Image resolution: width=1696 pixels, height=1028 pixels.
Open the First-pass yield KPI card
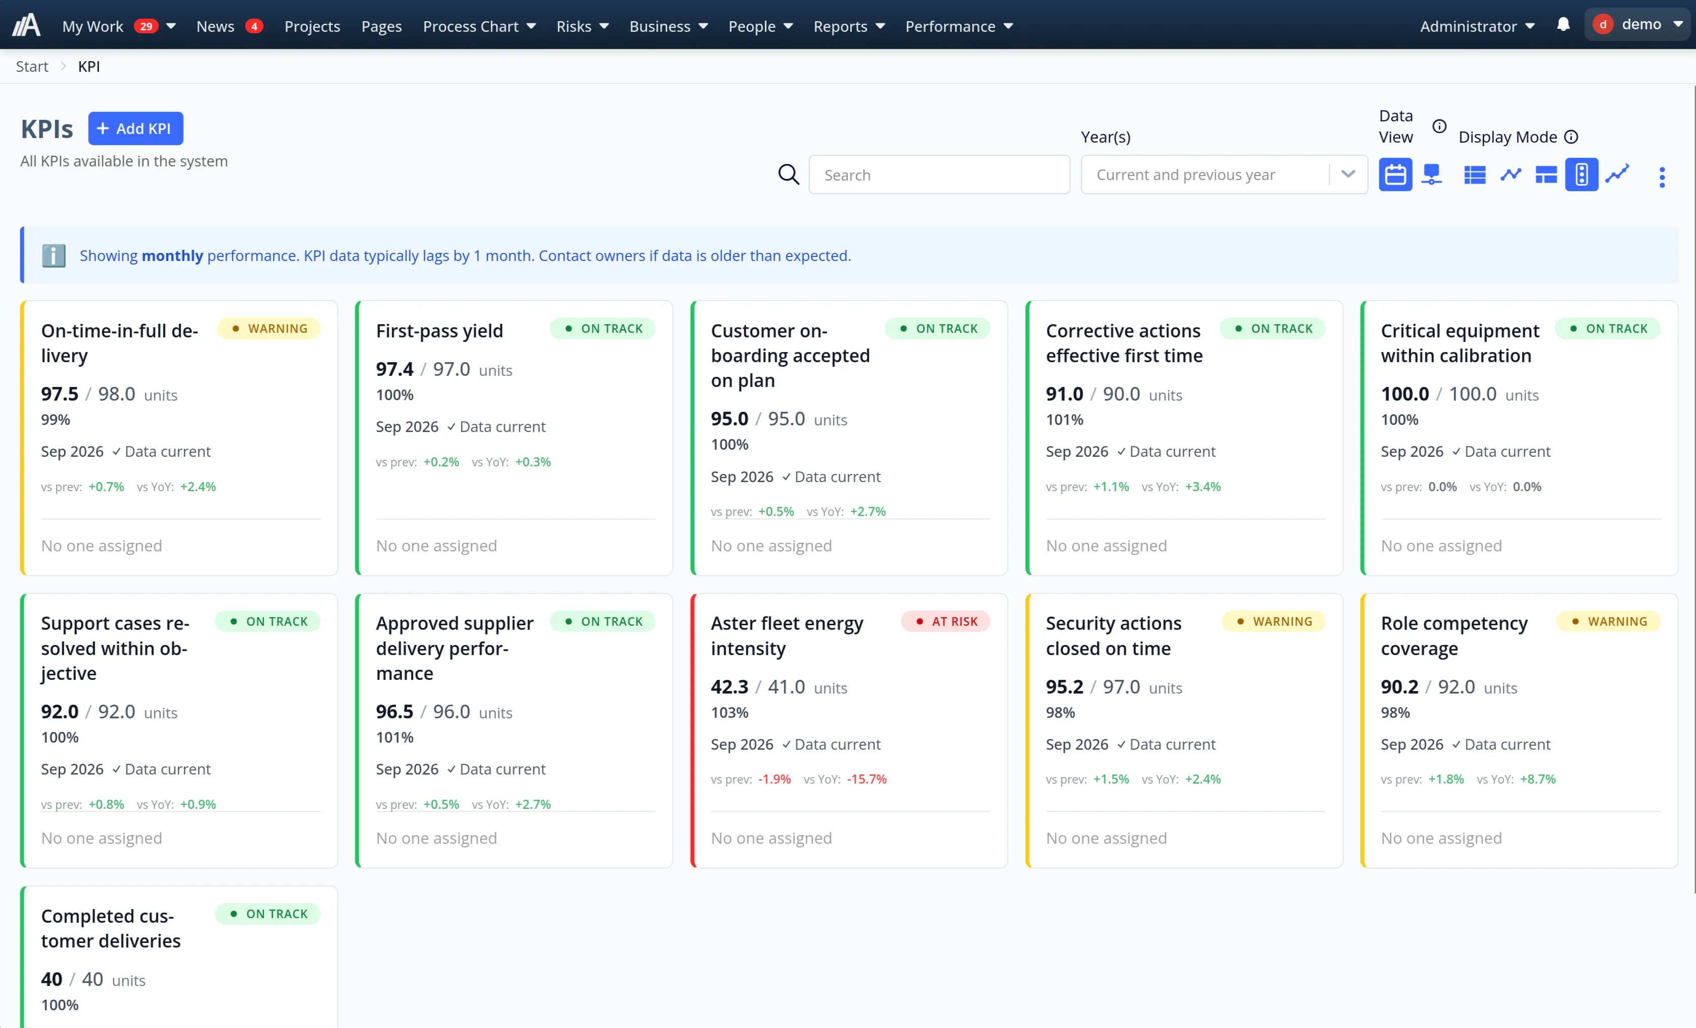coord(514,438)
